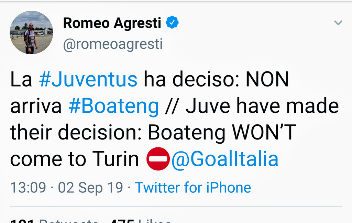Click the red no-entry emoji
This screenshot has width=352, height=223.
pyautogui.click(x=158, y=159)
